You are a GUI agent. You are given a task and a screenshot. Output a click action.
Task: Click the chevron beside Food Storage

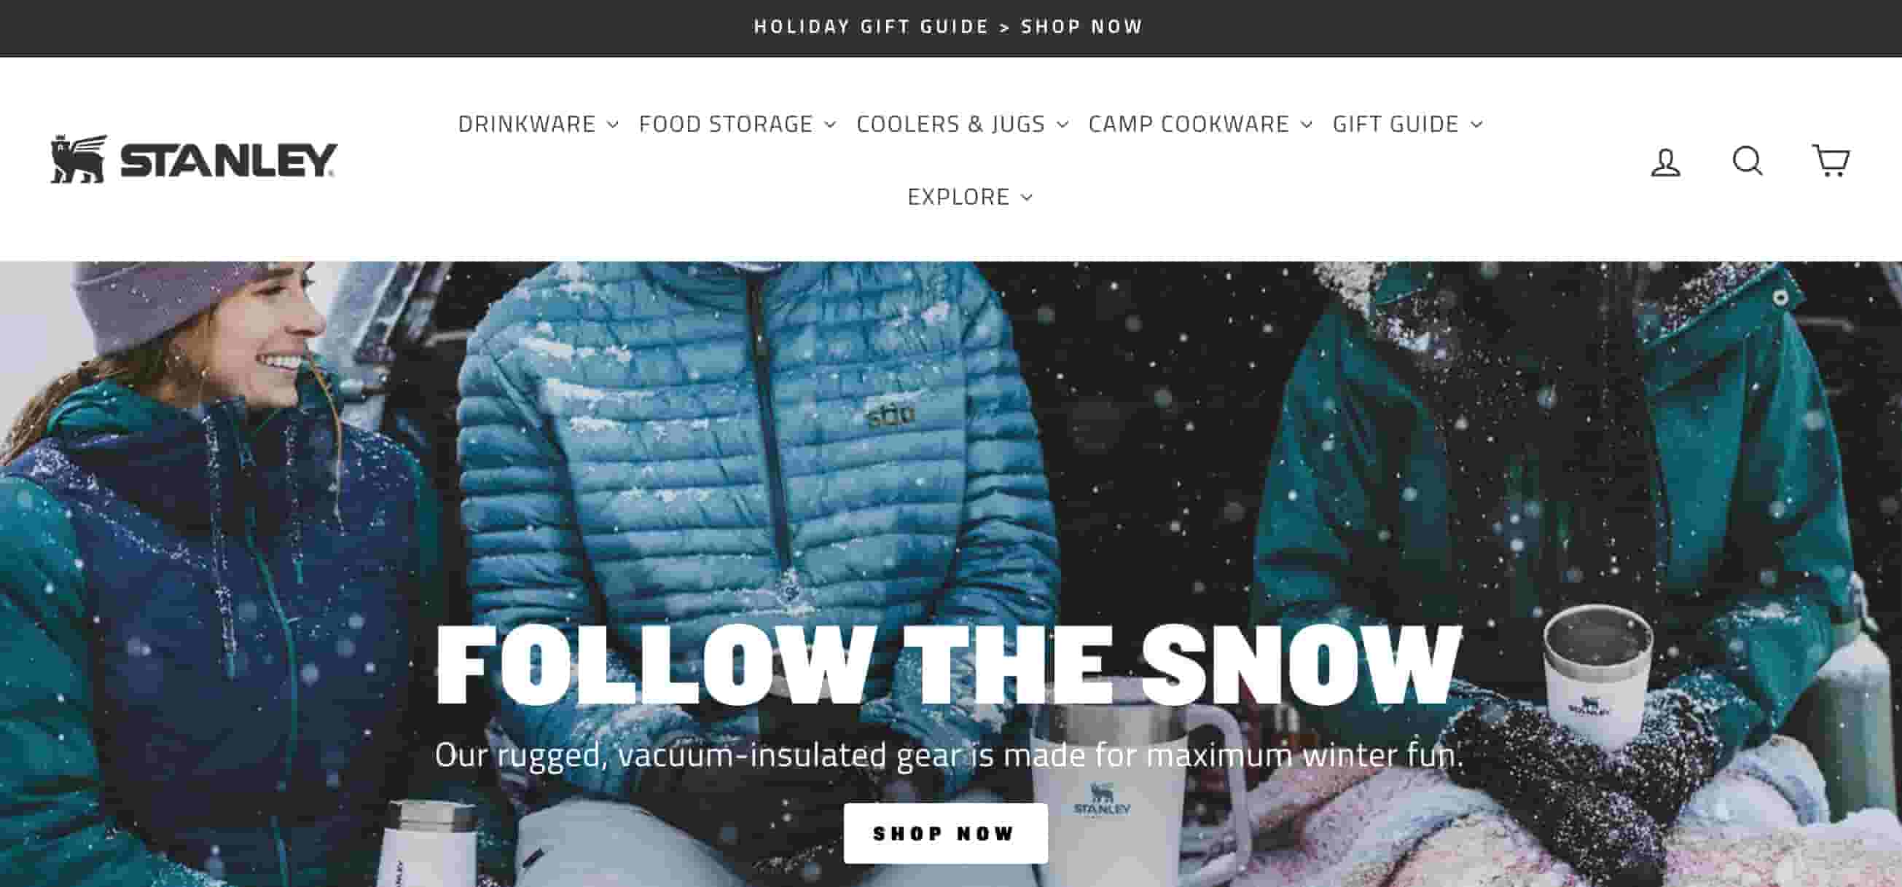pyautogui.click(x=830, y=125)
